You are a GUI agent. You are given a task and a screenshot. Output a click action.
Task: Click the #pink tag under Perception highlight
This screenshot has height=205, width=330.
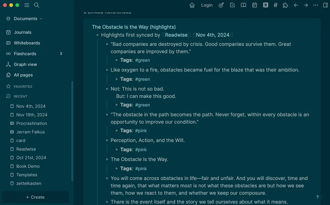[141, 150]
